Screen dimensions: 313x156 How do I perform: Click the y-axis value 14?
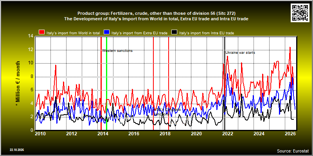coord(31,36)
